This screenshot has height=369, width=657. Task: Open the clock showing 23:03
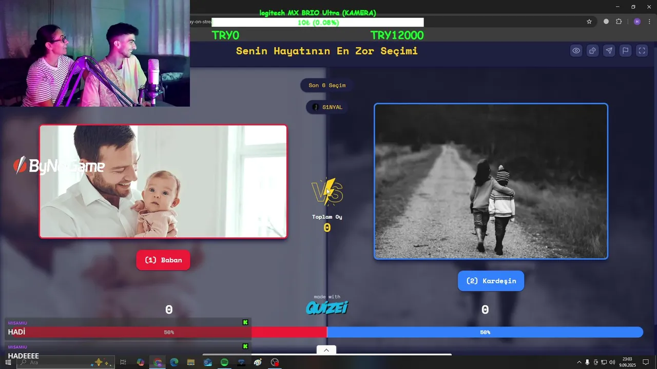[627, 362]
